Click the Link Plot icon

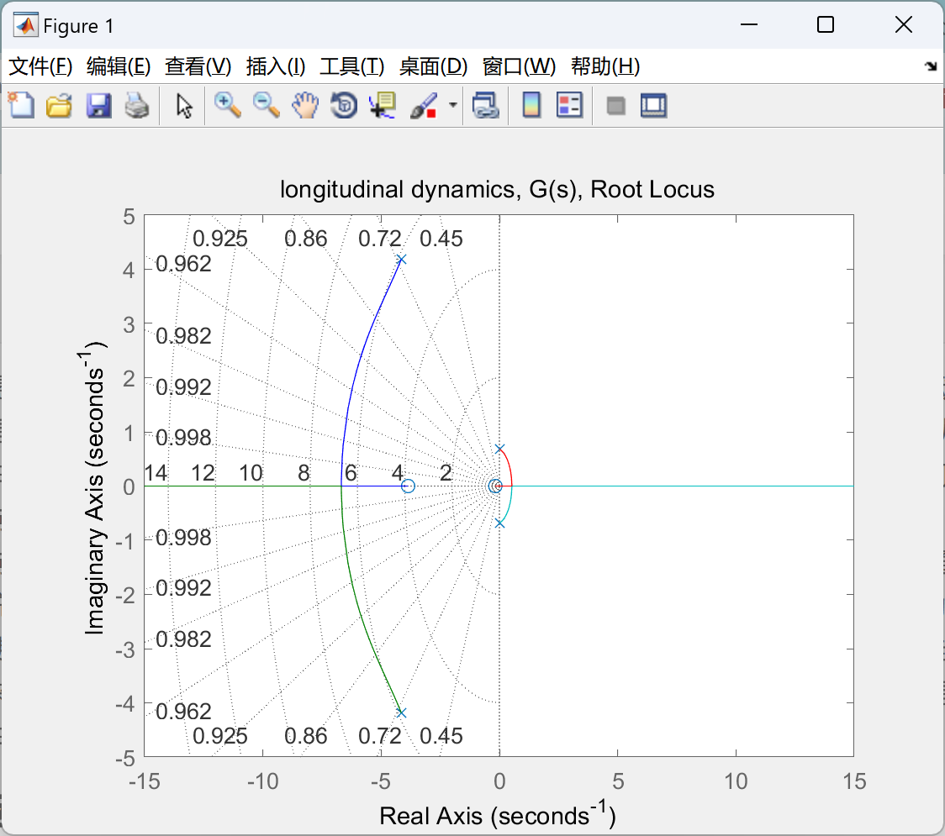[x=486, y=105]
